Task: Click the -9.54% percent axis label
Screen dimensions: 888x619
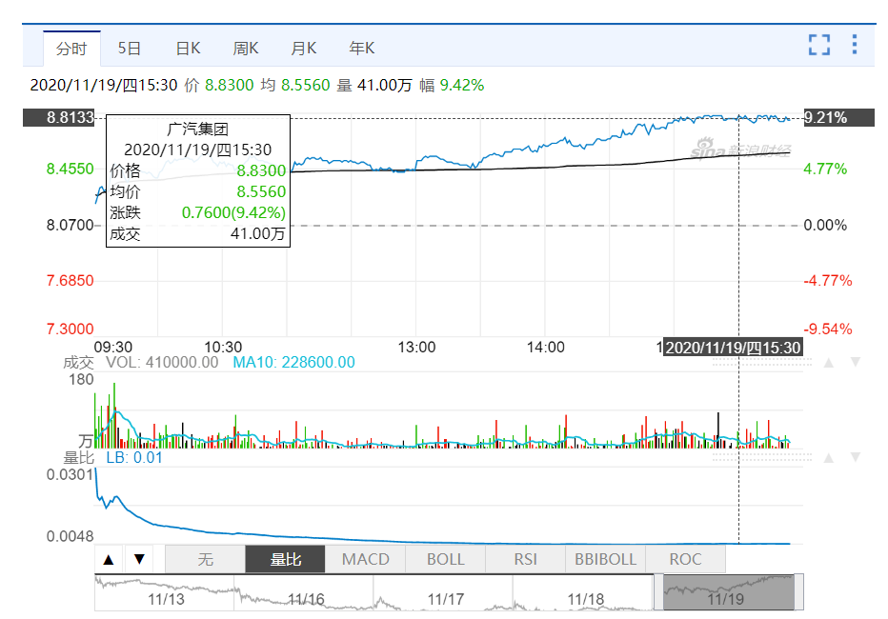Action: click(x=827, y=329)
